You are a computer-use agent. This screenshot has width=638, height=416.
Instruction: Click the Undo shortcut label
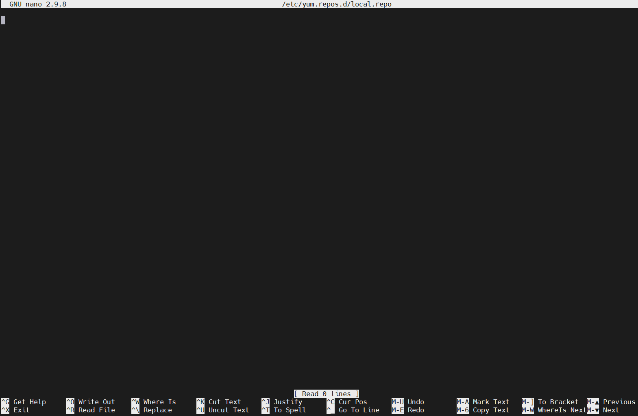coord(416,402)
